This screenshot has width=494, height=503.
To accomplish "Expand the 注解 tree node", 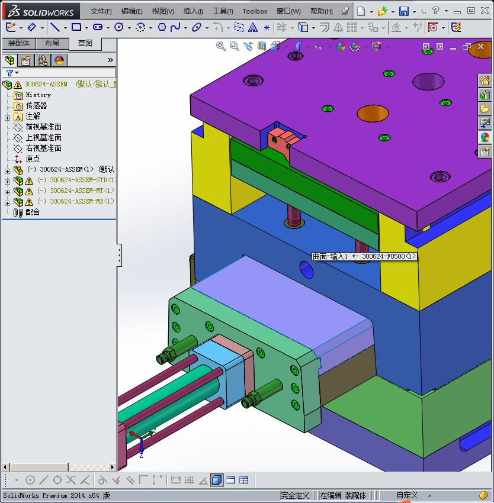I will pyautogui.click(x=7, y=118).
